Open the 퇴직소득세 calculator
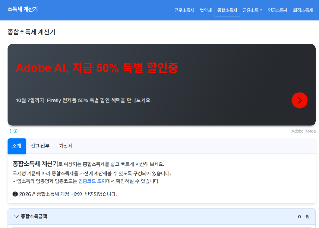The width and height of the screenshot is (319, 228). coord(303,10)
